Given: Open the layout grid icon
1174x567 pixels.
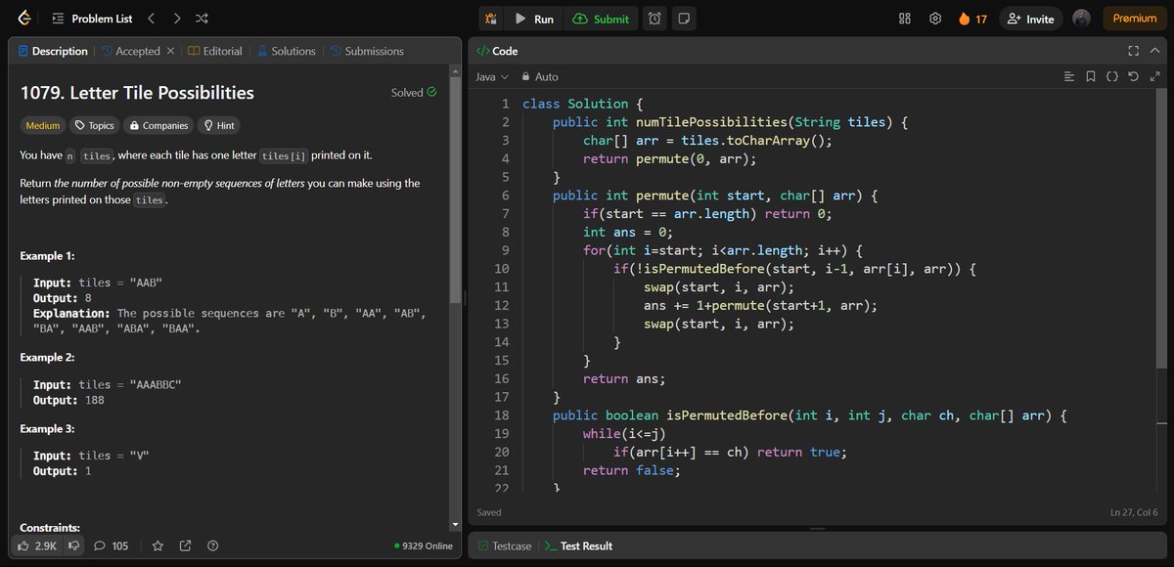Looking at the screenshot, I should point(905,19).
